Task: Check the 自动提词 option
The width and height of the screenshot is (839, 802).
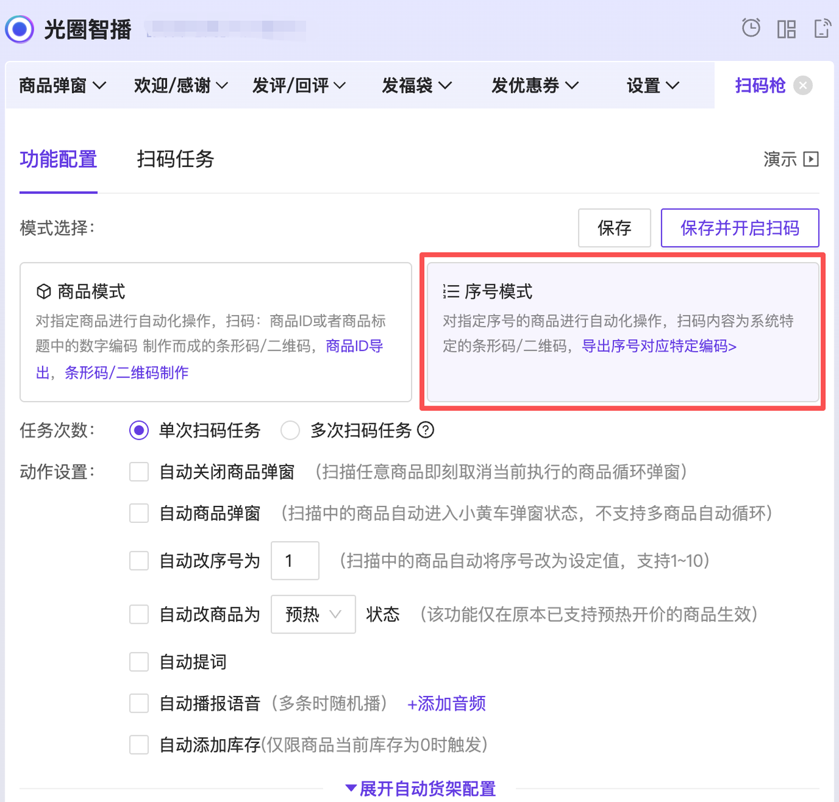Action: 138,662
